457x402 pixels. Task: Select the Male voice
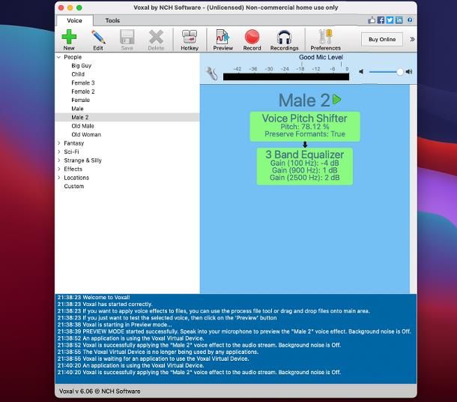[77, 109]
